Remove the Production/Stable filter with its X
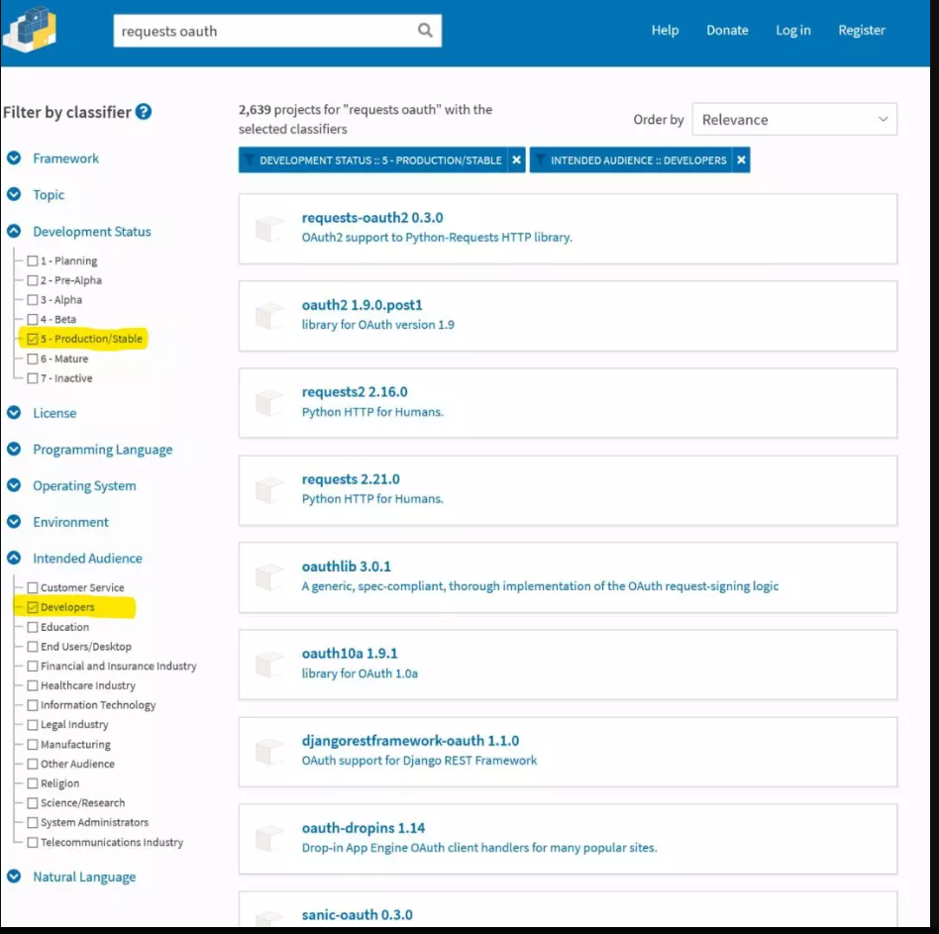The width and height of the screenshot is (939, 934). coord(516,160)
